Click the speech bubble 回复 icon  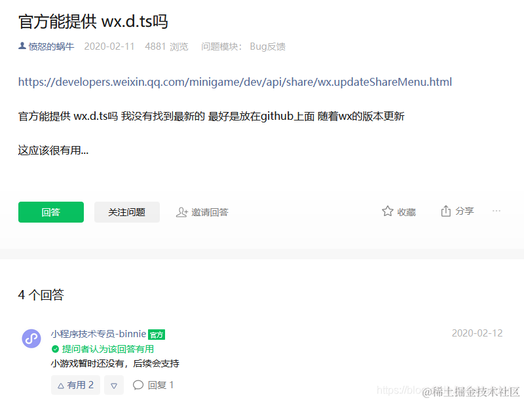pos(138,385)
